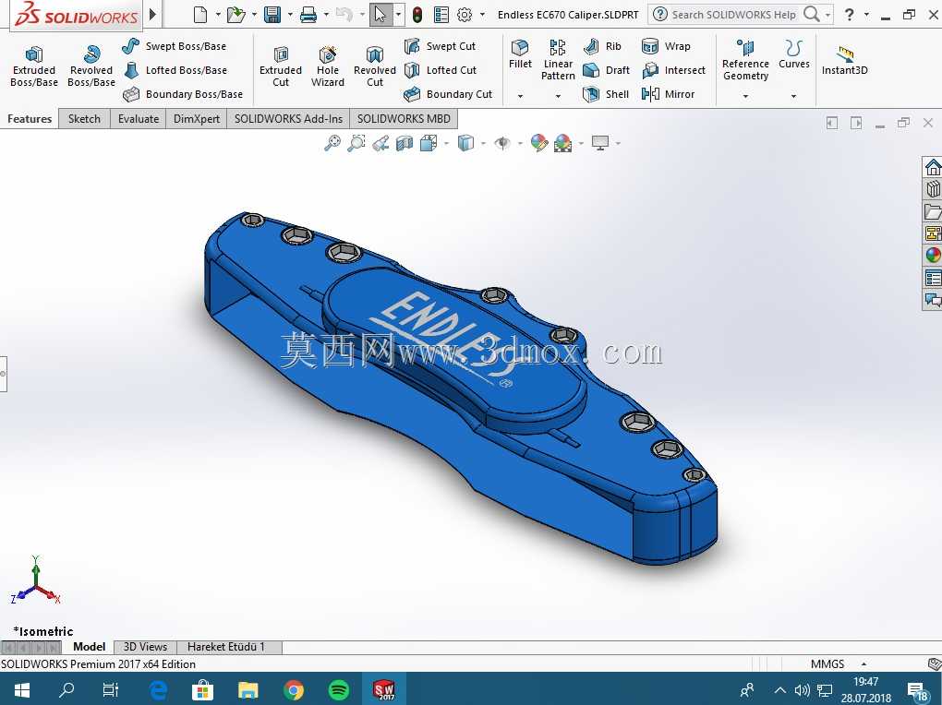Open the Help question mark dropdown
The height and width of the screenshot is (705, 942).
click(x=866, y=15)
